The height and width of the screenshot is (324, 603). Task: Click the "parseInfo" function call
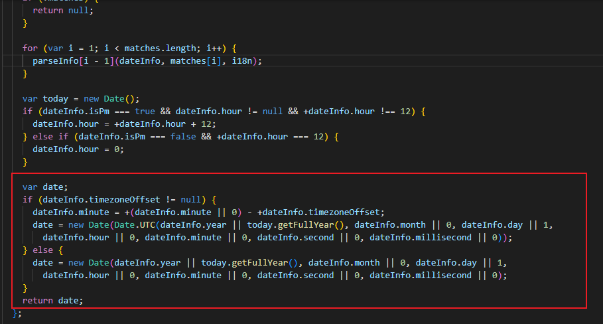pyautogui.click(x=55, y=61)
